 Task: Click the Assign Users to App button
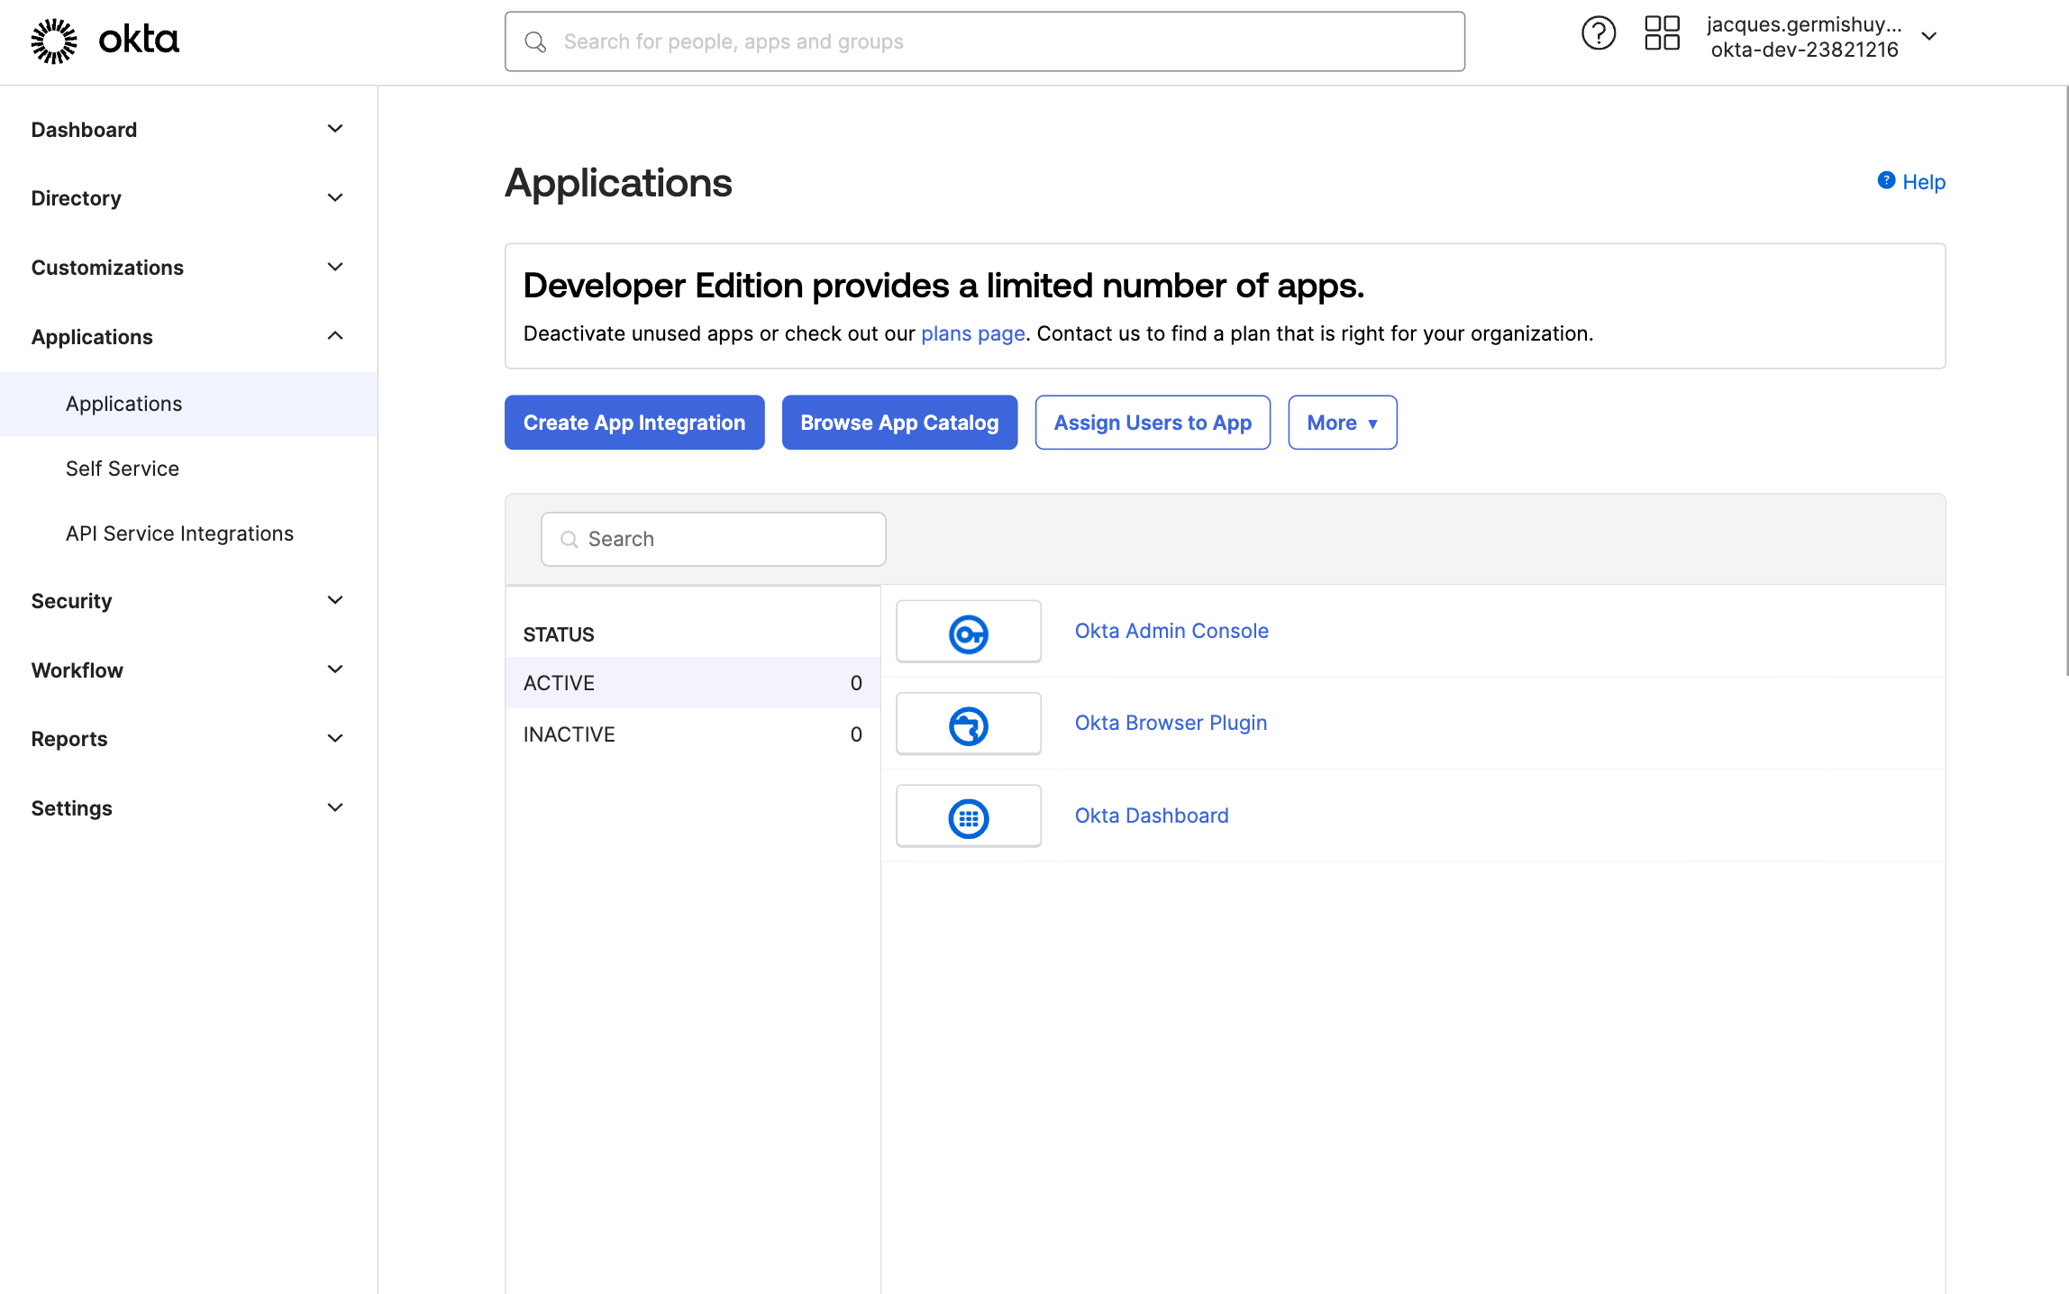coord(1153,422)
